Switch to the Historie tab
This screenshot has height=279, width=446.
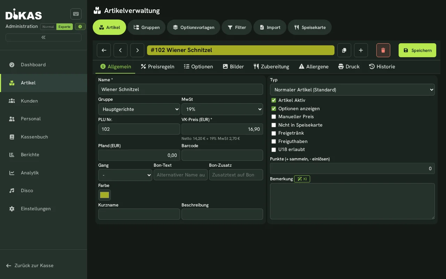point(382,67)
